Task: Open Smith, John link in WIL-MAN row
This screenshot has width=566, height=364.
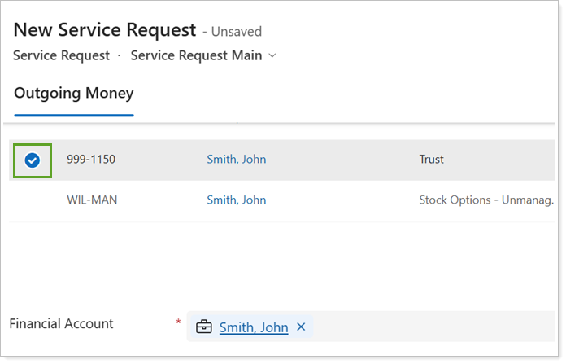Action: (x=236, y=200)
